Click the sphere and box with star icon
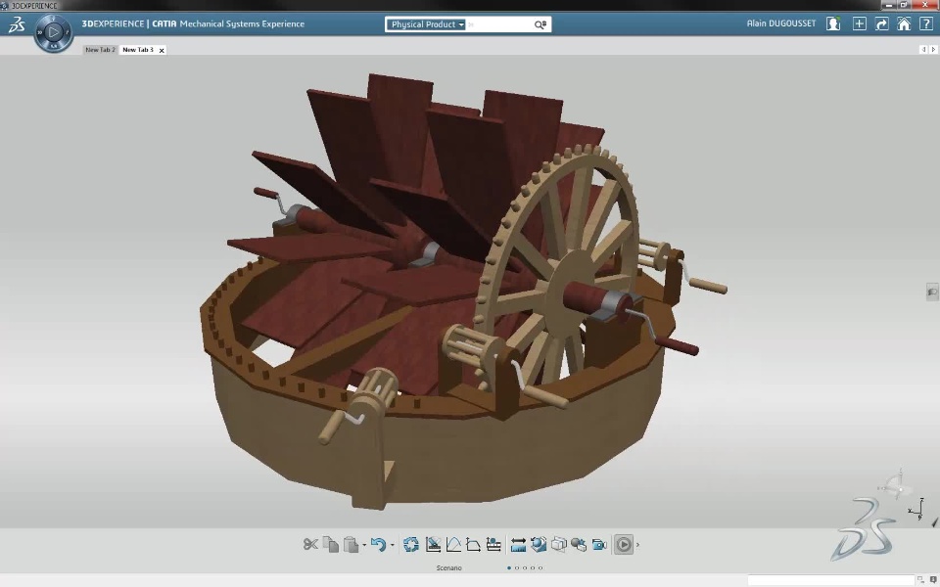 tap(579, 544)
